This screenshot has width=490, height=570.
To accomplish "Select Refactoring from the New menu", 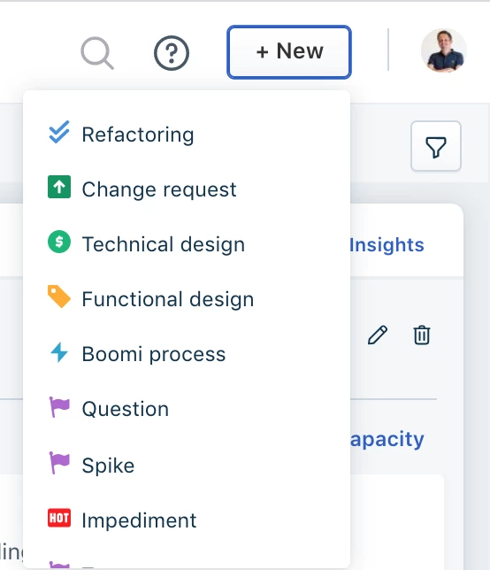I will (x=187, y=135).
